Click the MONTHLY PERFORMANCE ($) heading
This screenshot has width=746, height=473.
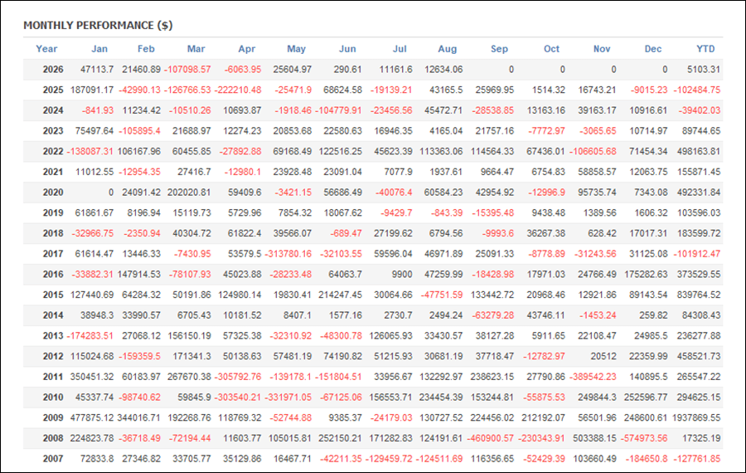(98, 25)
